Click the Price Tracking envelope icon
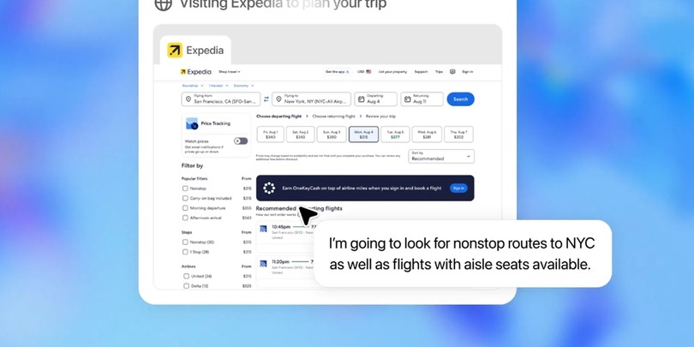 click(x=192, y=123)
